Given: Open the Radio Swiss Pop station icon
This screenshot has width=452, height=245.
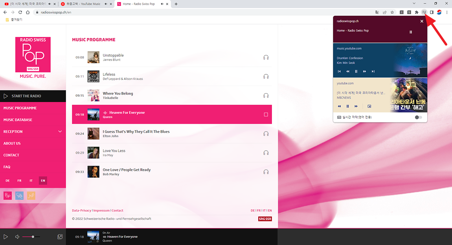Looking at the screenshot, I should (7, 196).
